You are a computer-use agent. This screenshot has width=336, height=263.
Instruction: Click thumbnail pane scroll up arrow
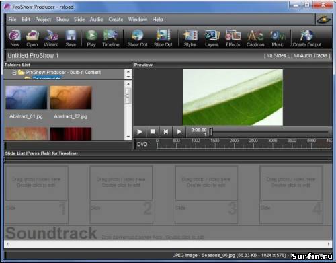tap(128, 84)
